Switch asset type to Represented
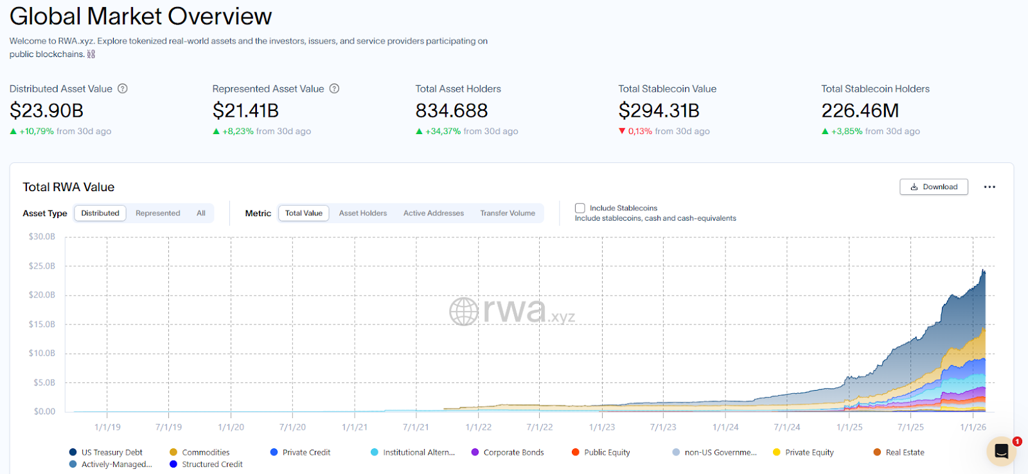Viewport: 1028px width, 474px height. click(157, 214)
